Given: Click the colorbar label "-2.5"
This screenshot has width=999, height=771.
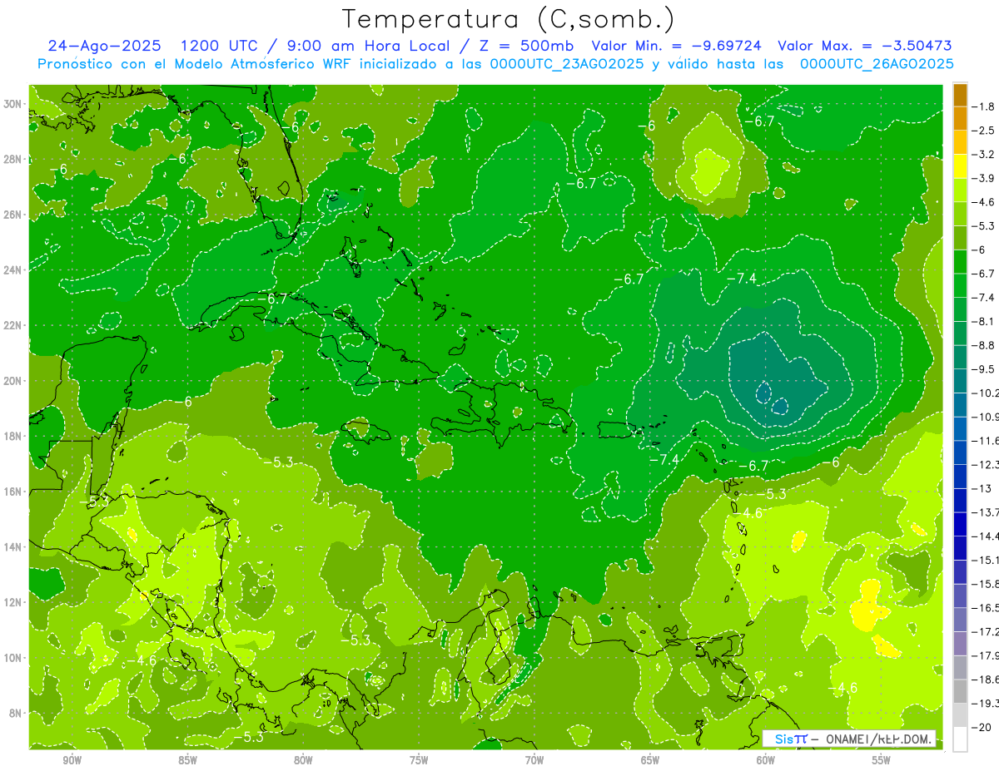Looking at the screenshot, I should 983,131.
